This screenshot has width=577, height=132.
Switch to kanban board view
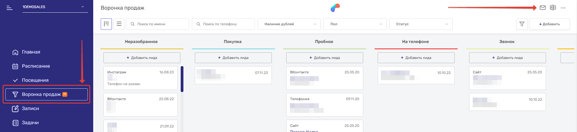point(106,24)
